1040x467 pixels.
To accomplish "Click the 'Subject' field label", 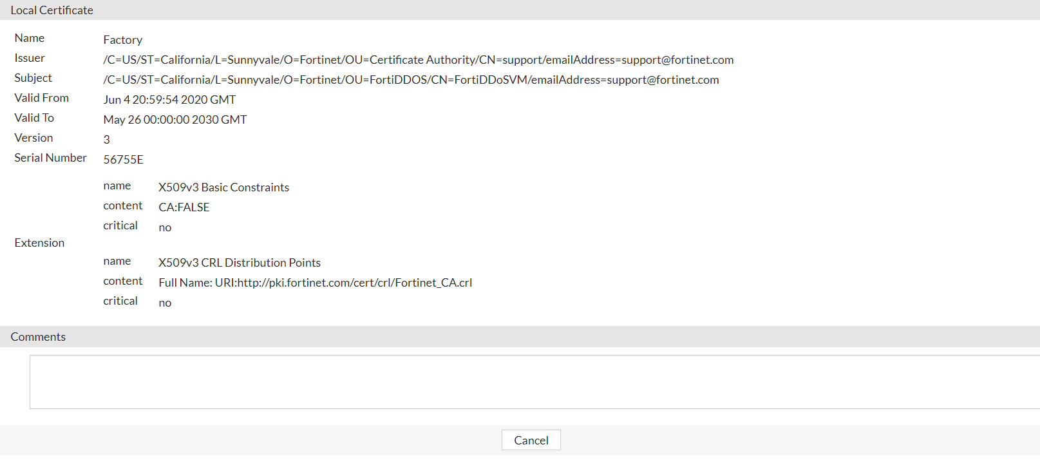I will coord(33,78).
